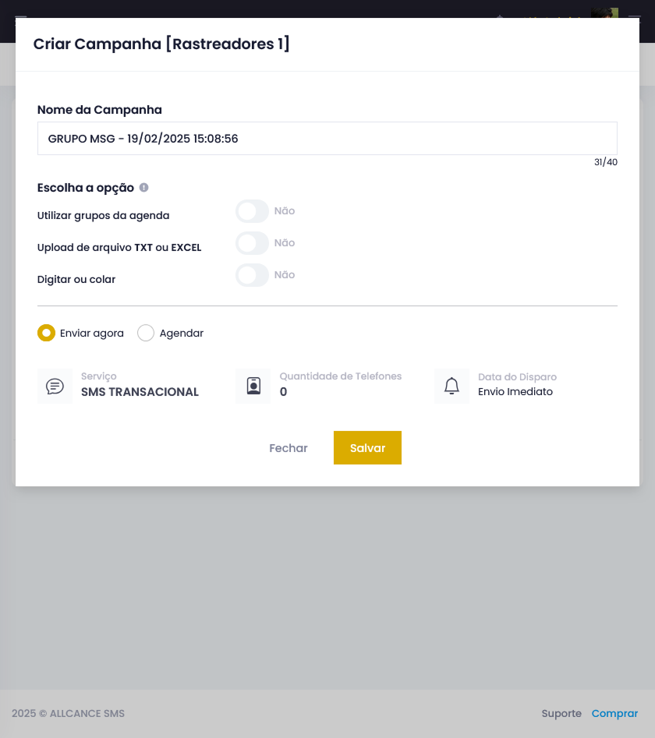The width and height of the screenshot is (655, 738).
Task: Click the 31/40 character counter
Action: (x=606, y=162)
